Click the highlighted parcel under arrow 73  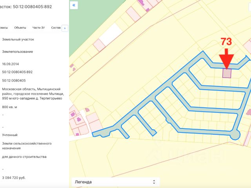tap(227, 73)
